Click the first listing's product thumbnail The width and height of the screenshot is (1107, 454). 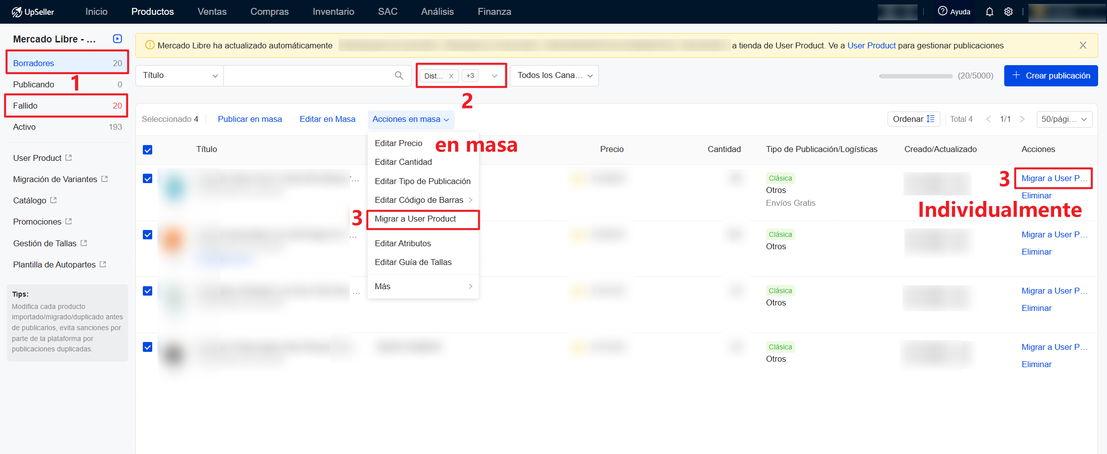tap(174, 188)
